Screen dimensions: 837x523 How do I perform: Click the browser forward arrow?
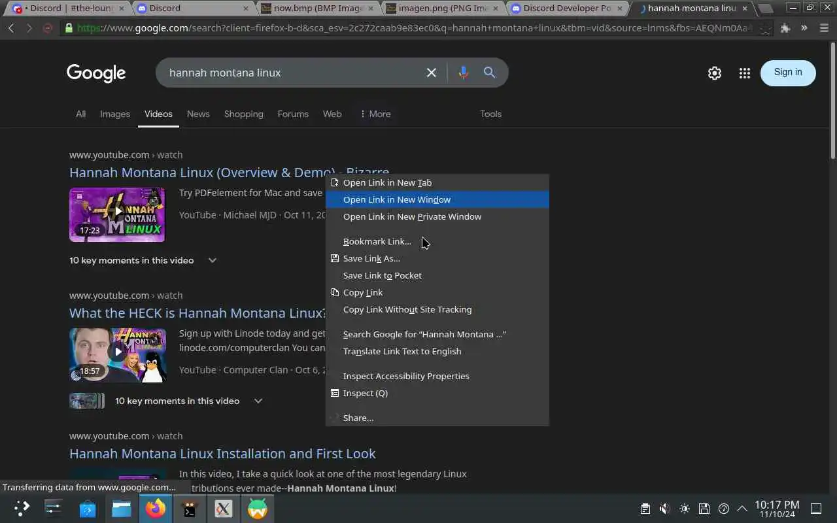coord(29,28)
